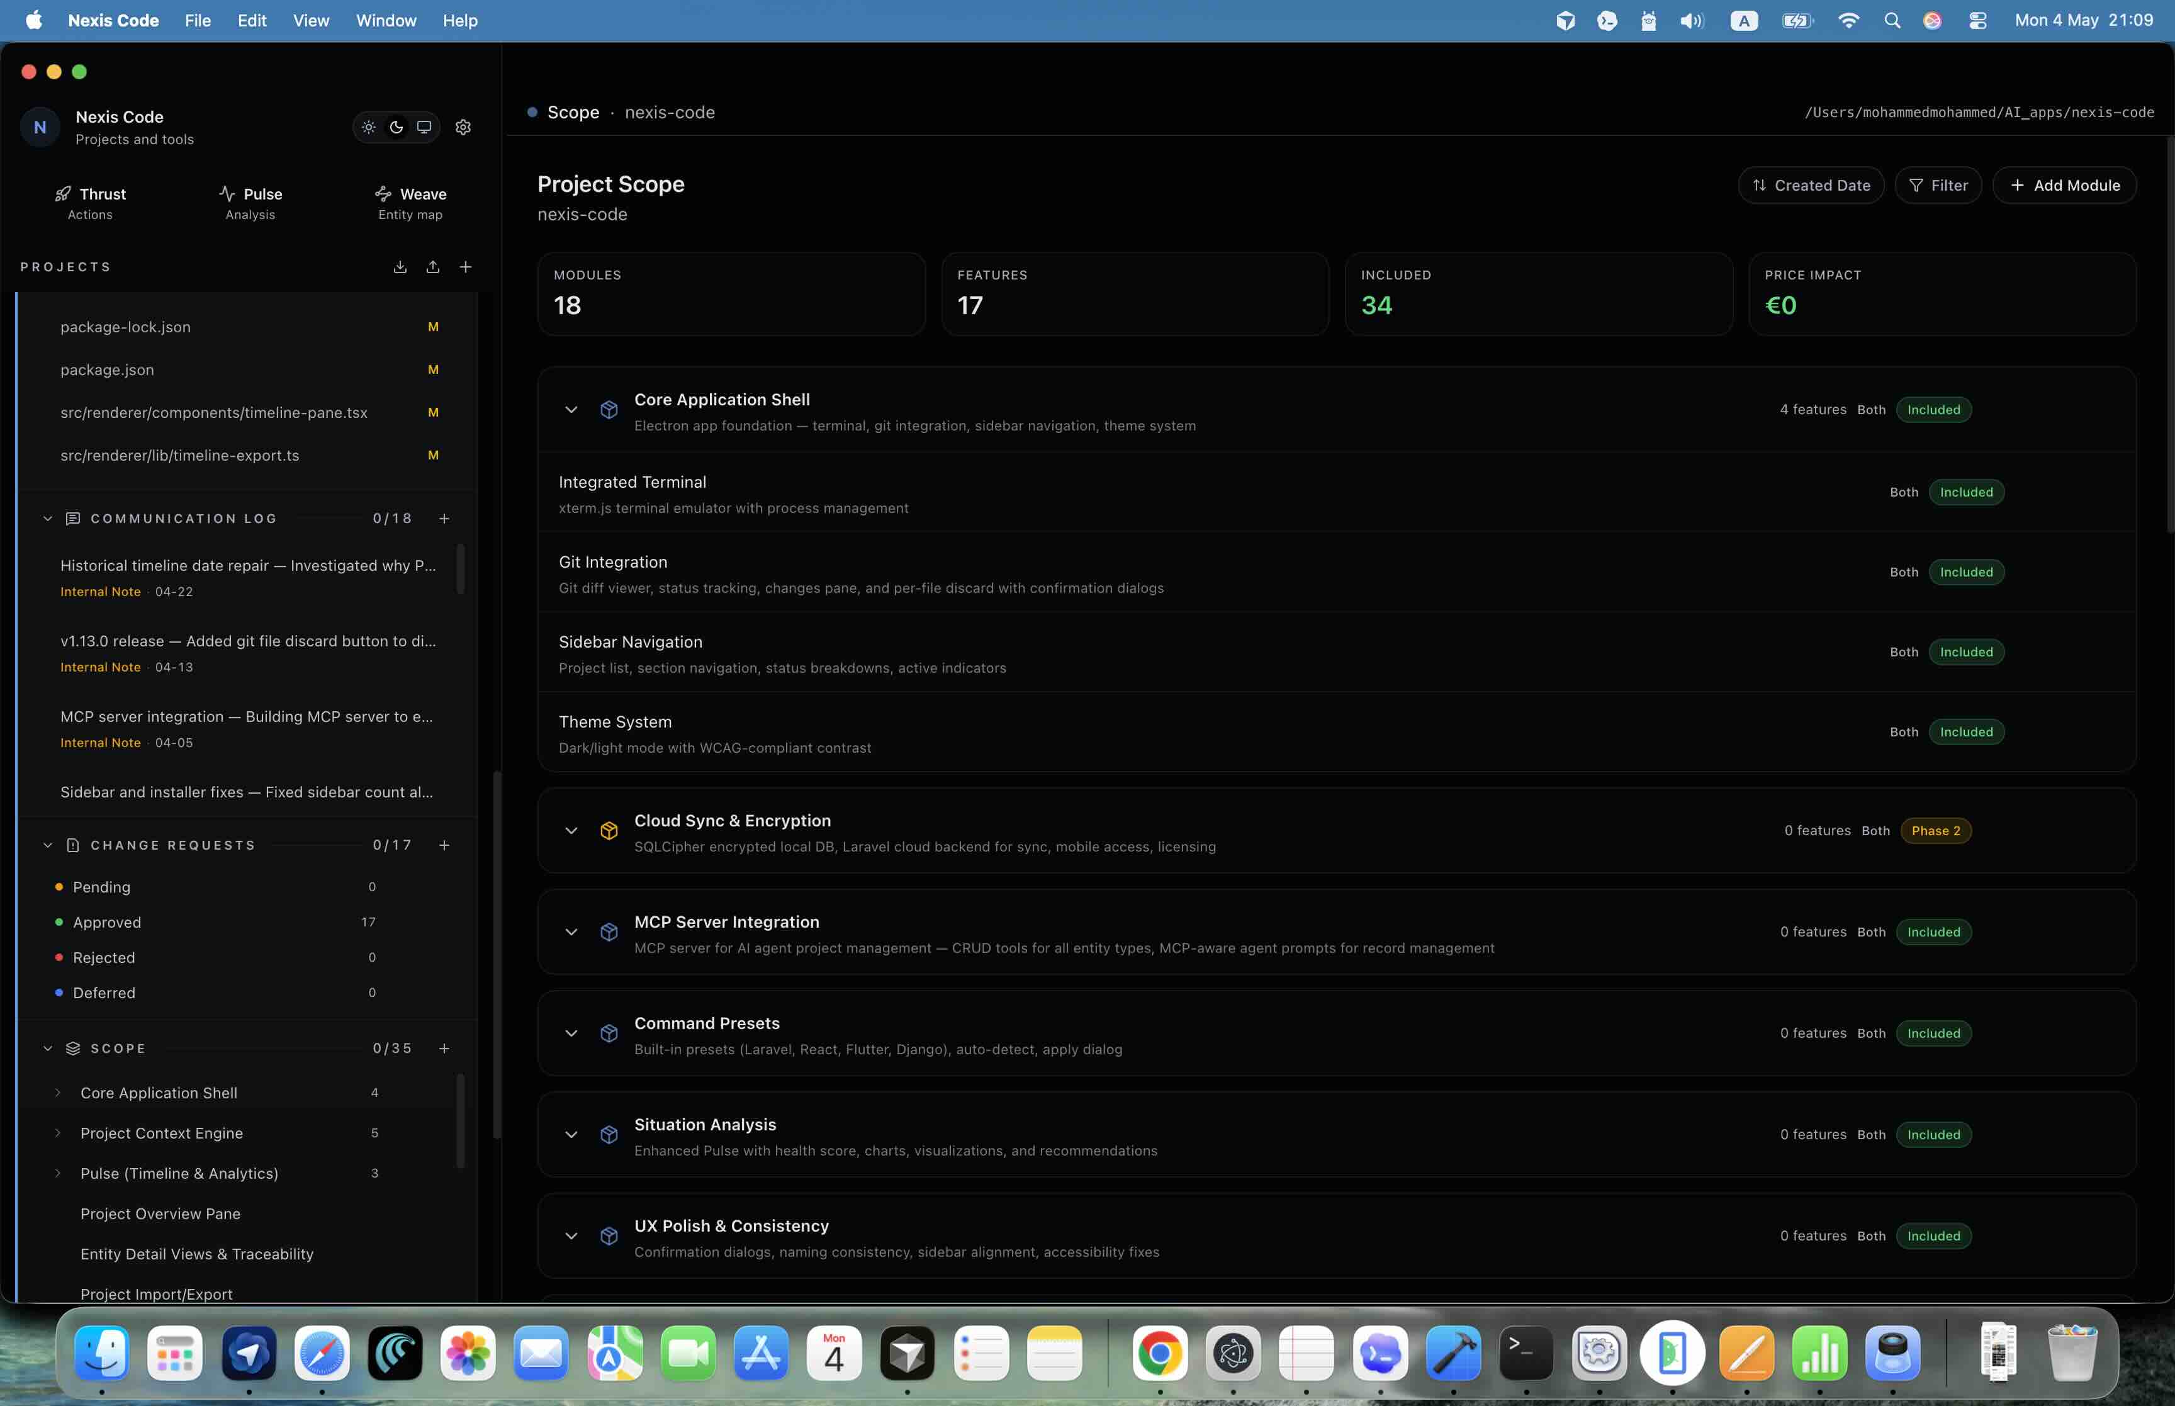The width and height of the screenshot is (2175, 1406).
Task: Click the yellow cube icon on Cloud Sync & Encryption
Action: (x=609, y=831)
